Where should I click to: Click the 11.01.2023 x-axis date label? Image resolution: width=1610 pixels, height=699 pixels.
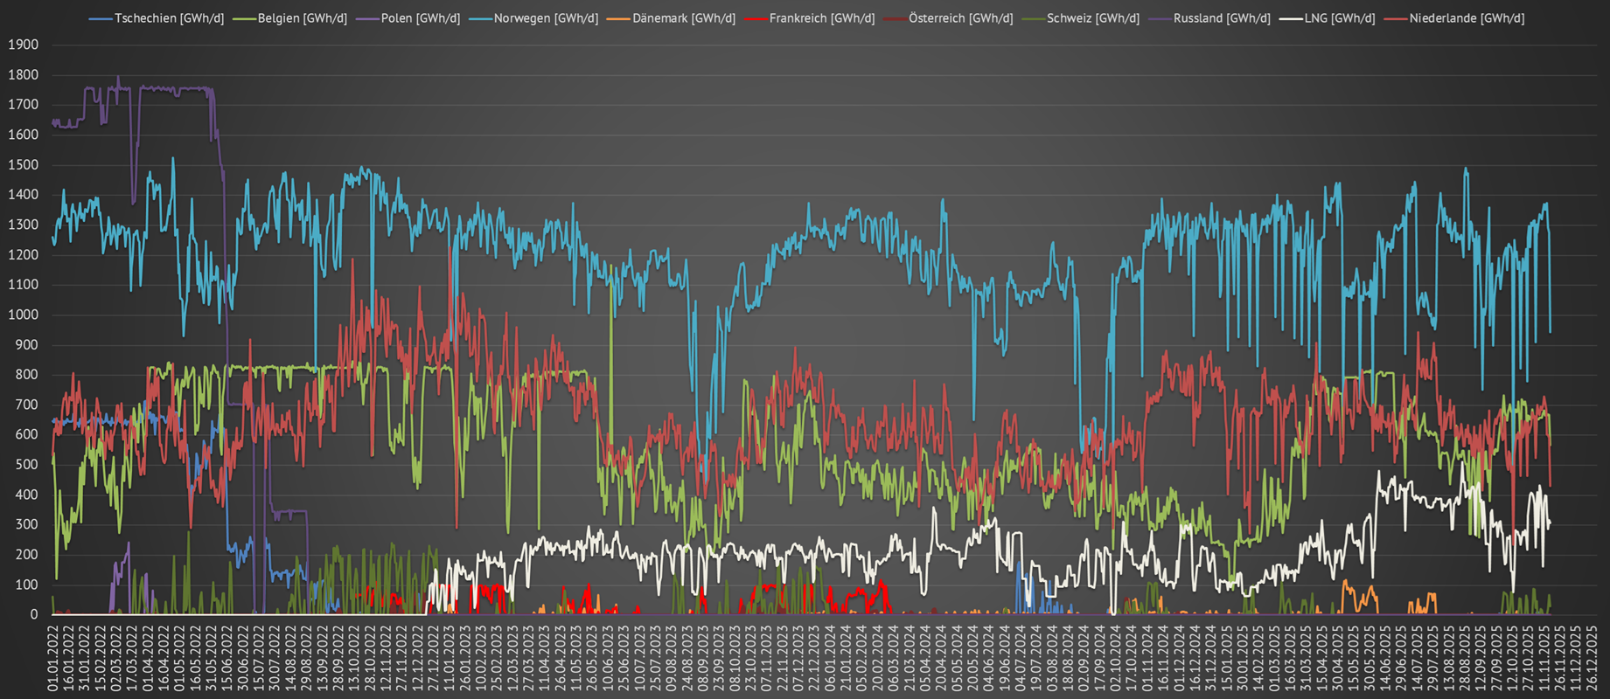click(450, 657)
